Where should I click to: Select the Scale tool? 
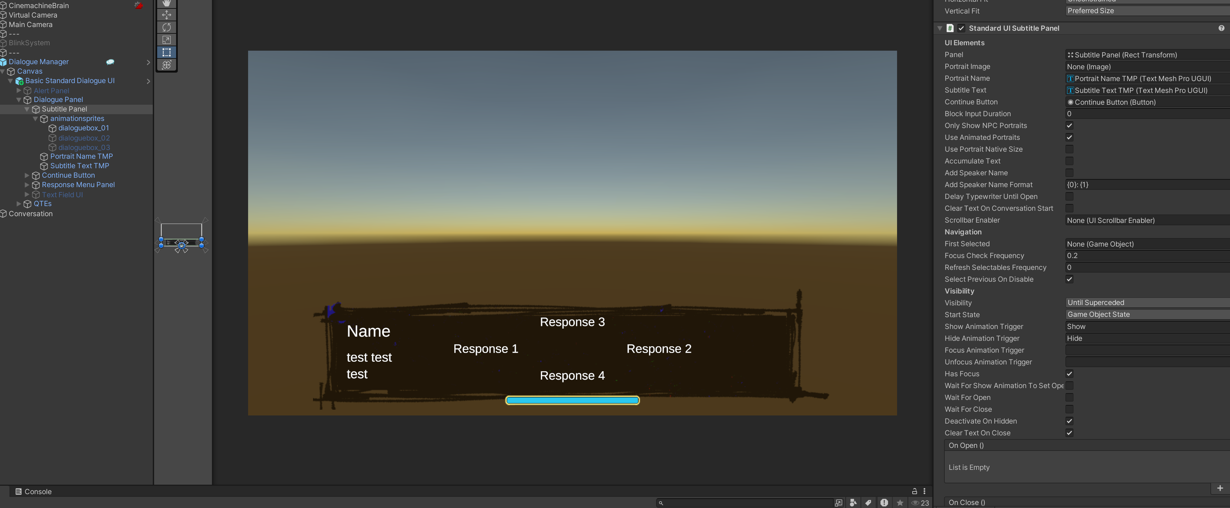[167, 40]
